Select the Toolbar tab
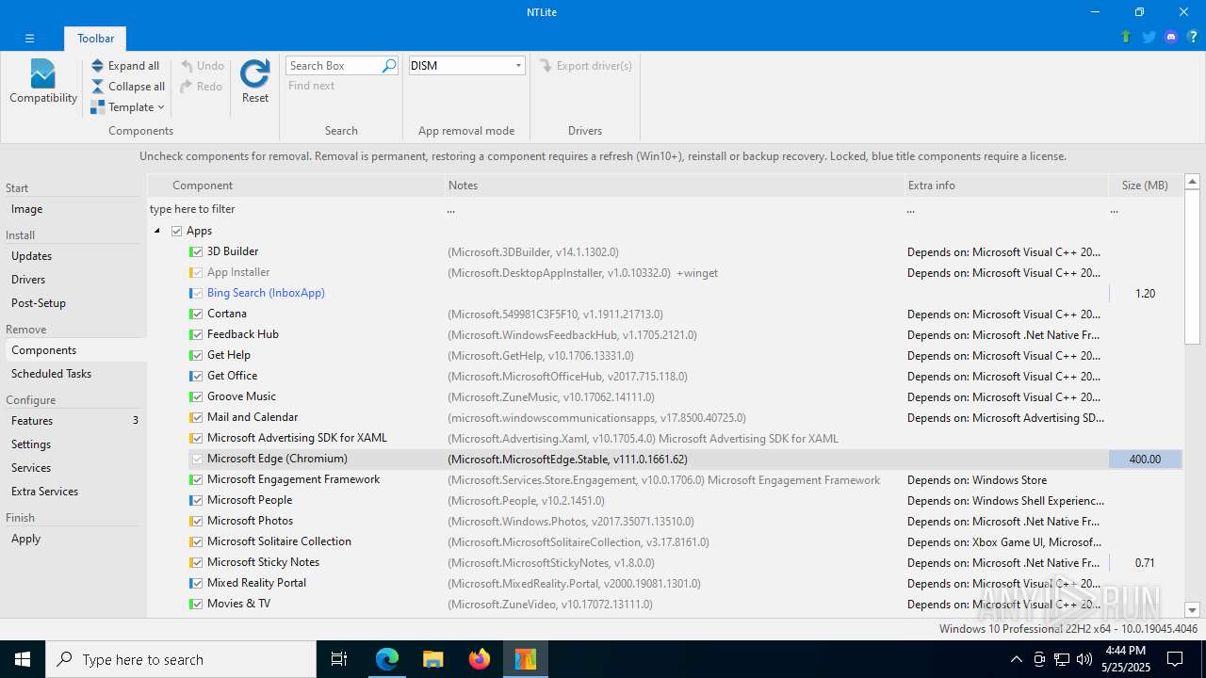 point(96,39)
